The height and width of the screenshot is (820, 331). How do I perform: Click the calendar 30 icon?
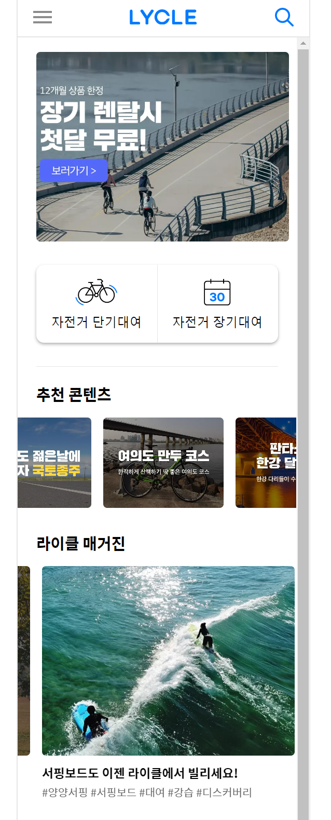point(217,292)
